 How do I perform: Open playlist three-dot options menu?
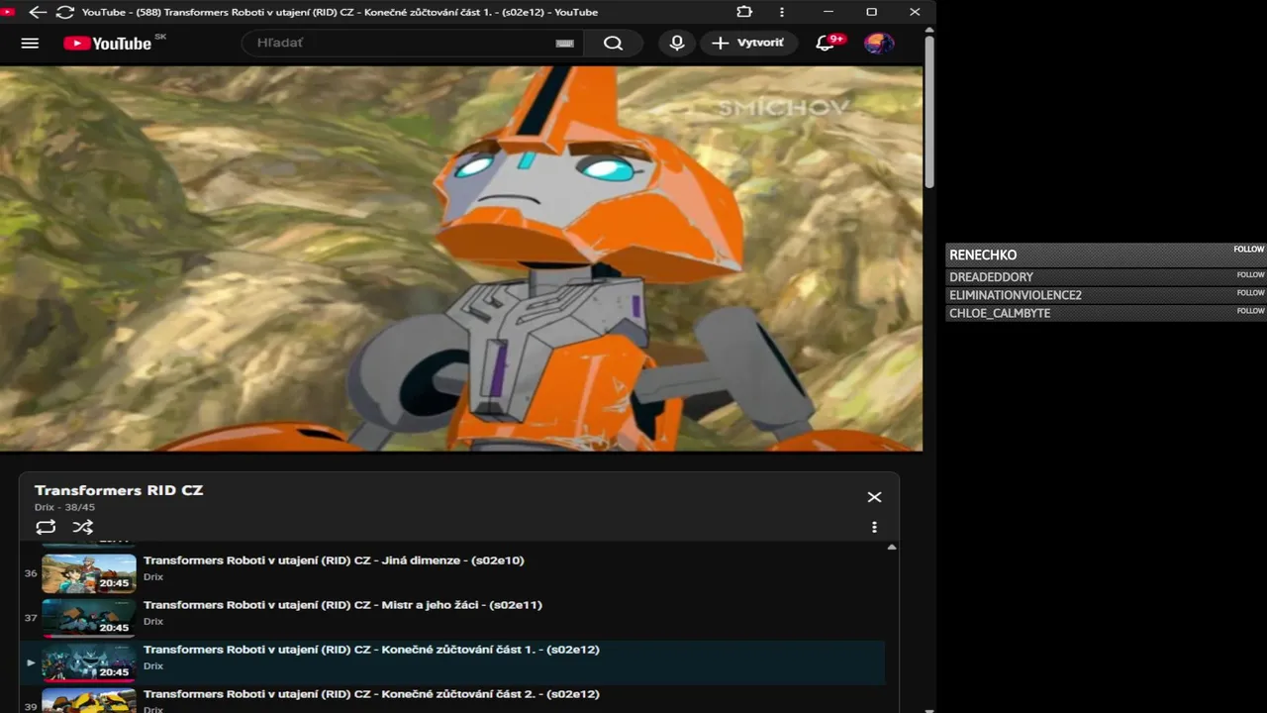click(x=874, y=528)
